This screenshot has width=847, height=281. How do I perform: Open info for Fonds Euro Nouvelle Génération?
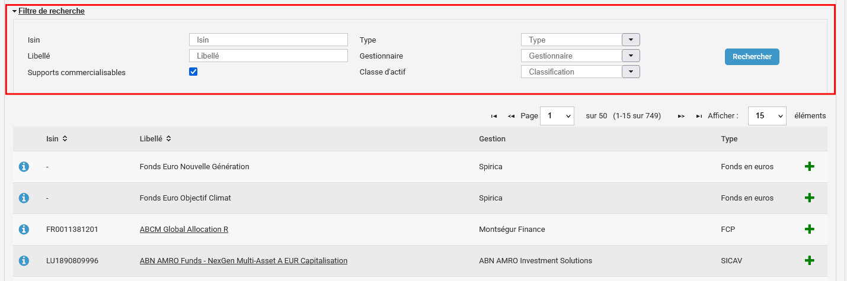[x=24, y=167]
